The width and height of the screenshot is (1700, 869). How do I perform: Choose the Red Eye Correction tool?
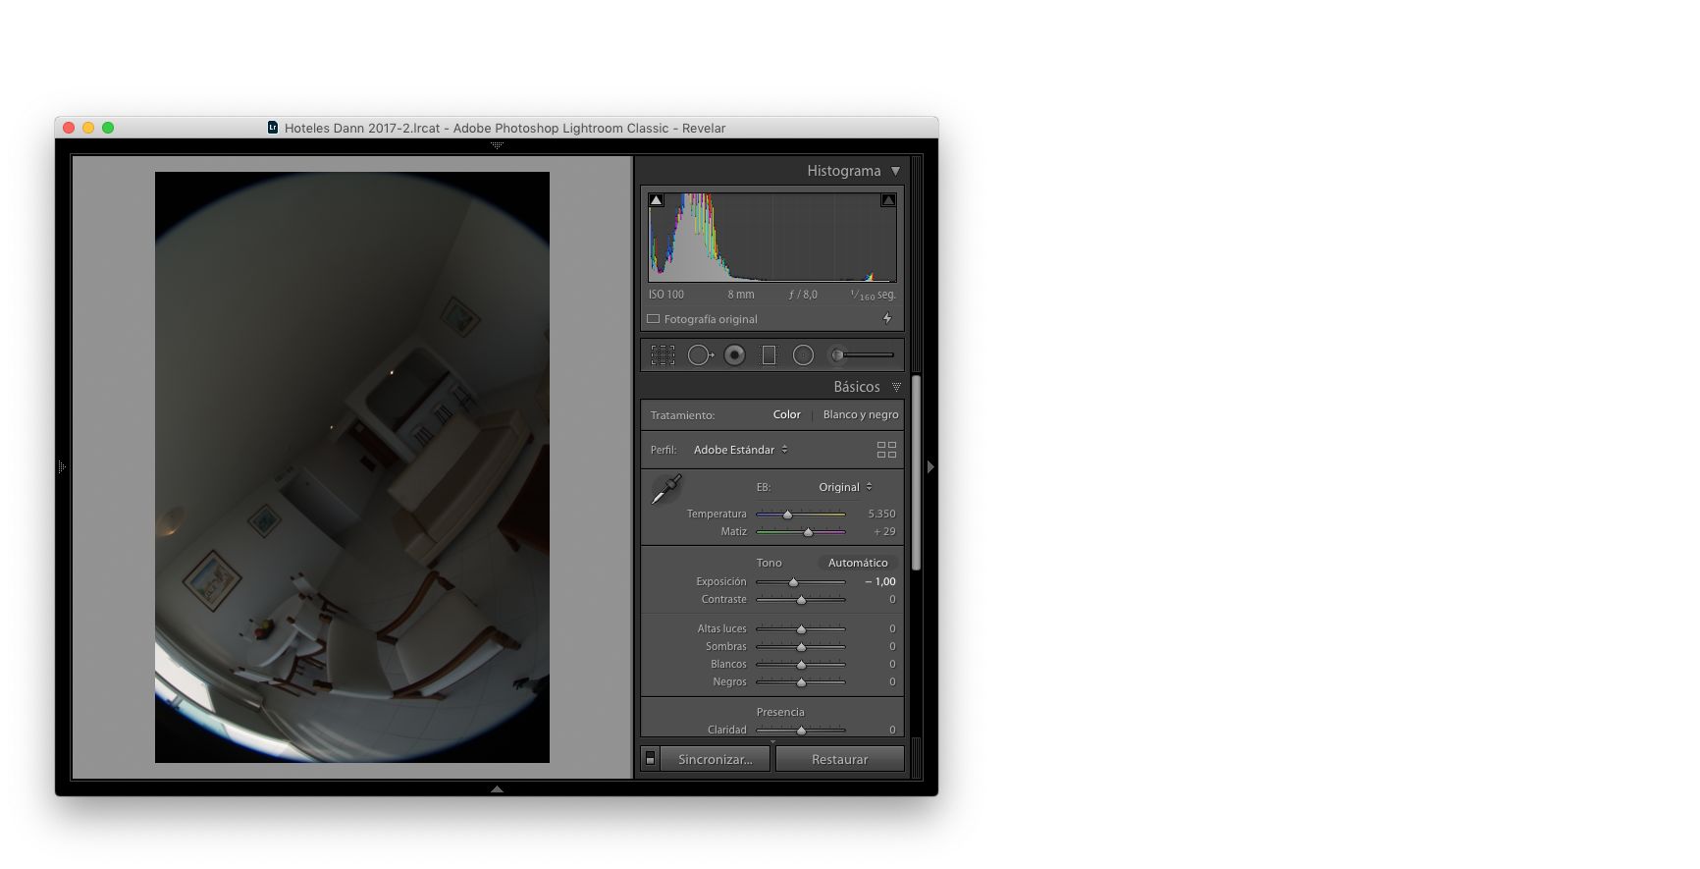[x=734, y=355]
